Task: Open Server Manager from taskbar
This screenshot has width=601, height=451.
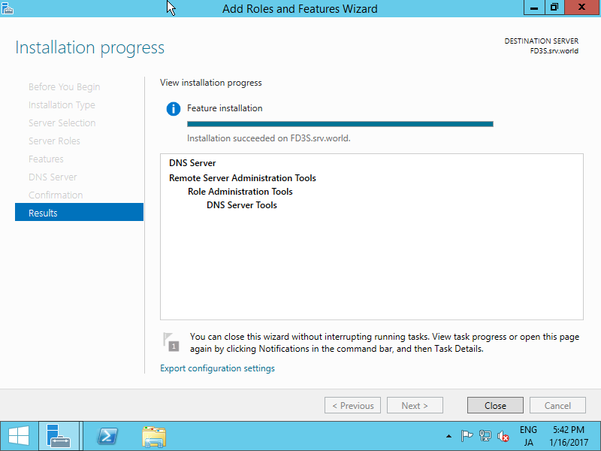Action: (59, 436)
